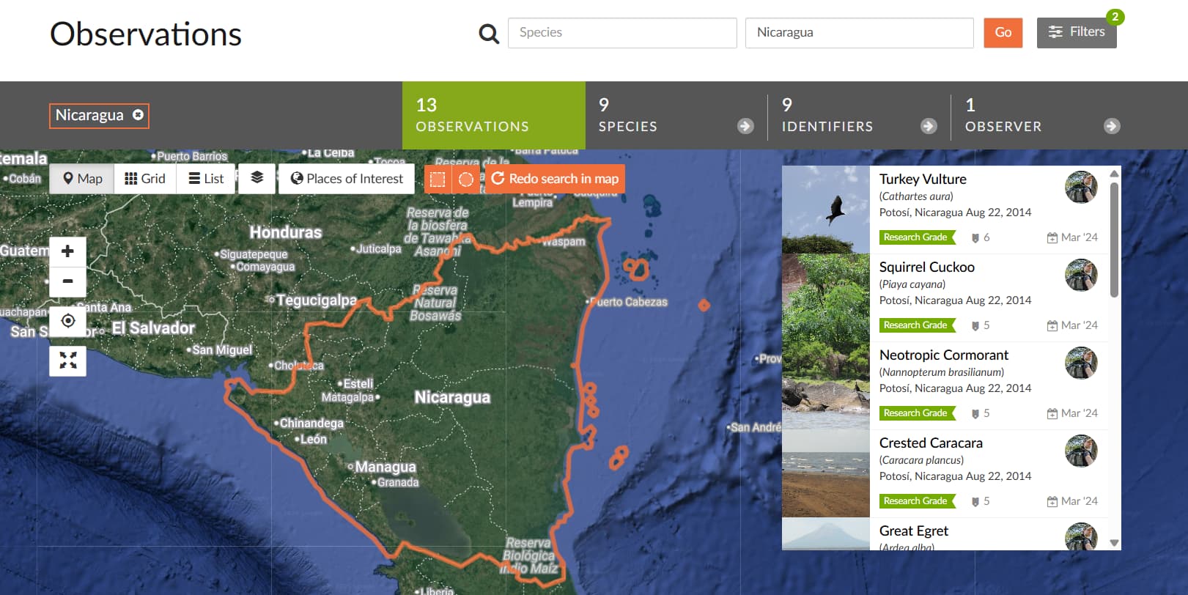Switch to the 1 Observer tab
Image resolution: width=1188 pixels, height=595 pixels.
coord(1042,115)
